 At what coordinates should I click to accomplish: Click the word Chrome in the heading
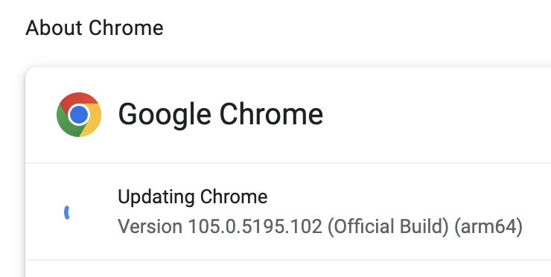[126, 28]
